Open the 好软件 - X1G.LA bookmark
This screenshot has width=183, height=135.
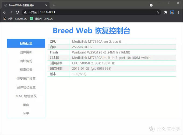(41, 19)
